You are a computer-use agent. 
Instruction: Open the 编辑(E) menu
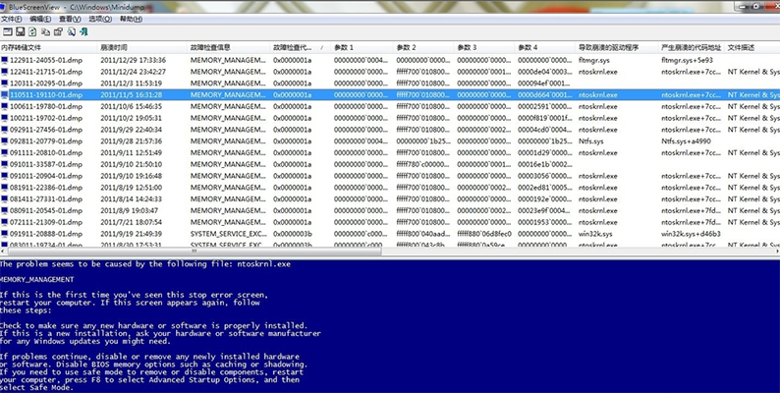pos(41,19)
